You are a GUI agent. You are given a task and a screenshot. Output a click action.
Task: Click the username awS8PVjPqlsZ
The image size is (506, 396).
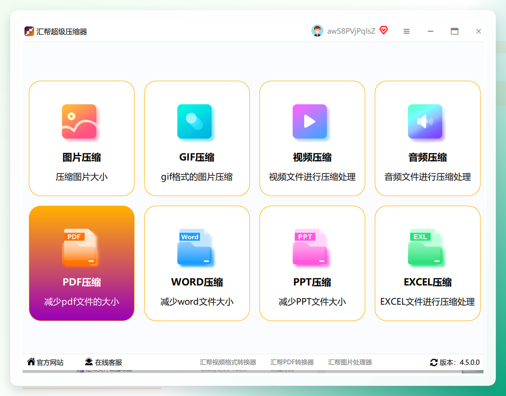click(351, 31)
